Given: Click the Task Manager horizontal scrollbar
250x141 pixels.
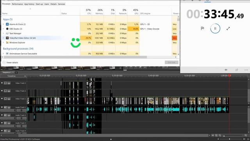Looking at the screenshot, I should 75,57.
